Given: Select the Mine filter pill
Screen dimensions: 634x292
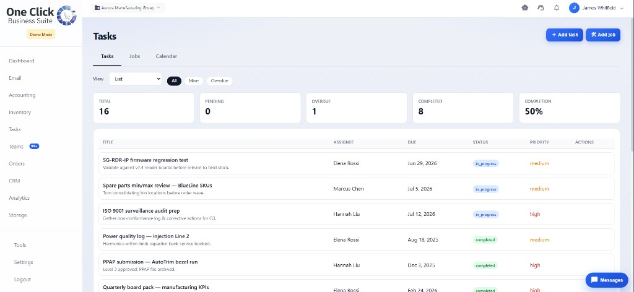Looking at the screenshot, I should [x=194, y=81].
